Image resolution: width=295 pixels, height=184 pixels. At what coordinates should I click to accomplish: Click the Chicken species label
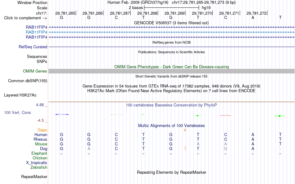click(40, 158)
